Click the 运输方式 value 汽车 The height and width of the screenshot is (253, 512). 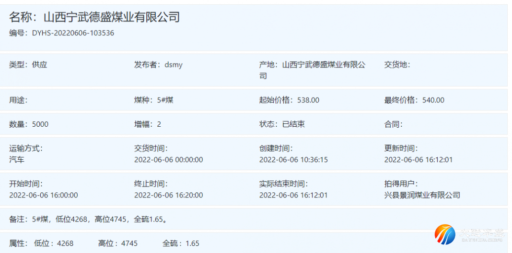17,160
